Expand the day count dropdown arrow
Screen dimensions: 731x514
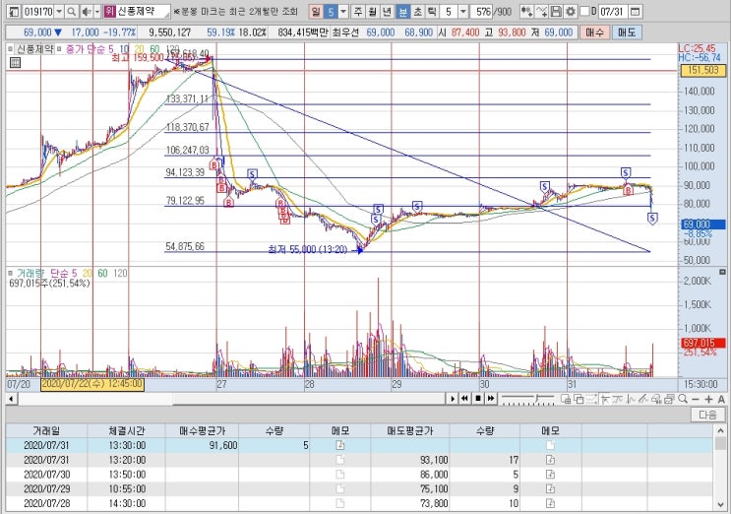(343, 12)
